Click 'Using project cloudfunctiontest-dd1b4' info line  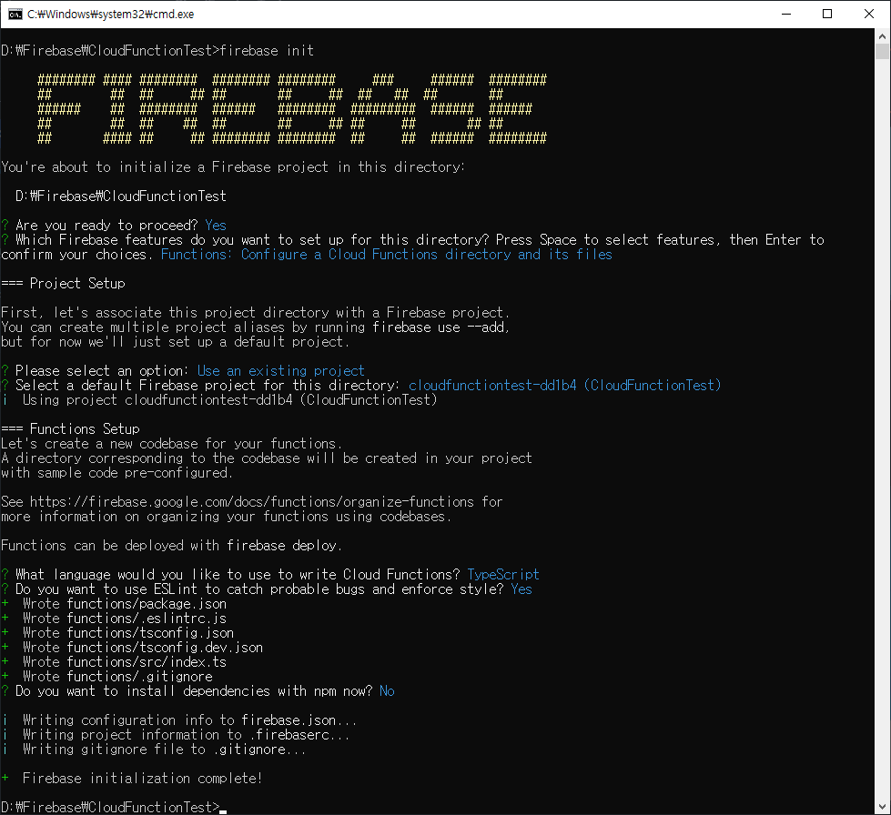tap(220, 400)
